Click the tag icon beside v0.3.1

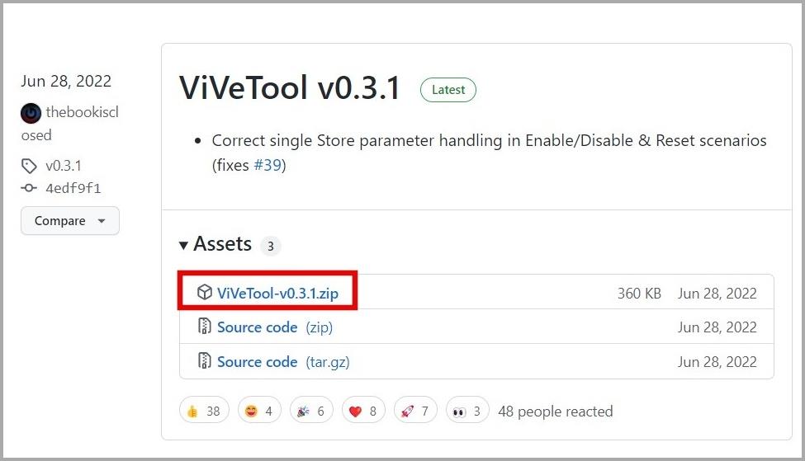[29, 166]
